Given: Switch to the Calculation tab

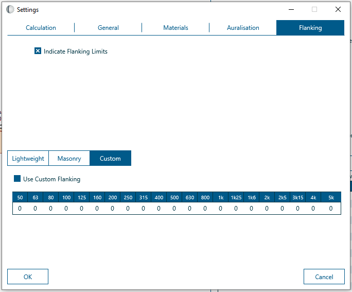Looking at the screenshot, I should (x=41, y=28).
